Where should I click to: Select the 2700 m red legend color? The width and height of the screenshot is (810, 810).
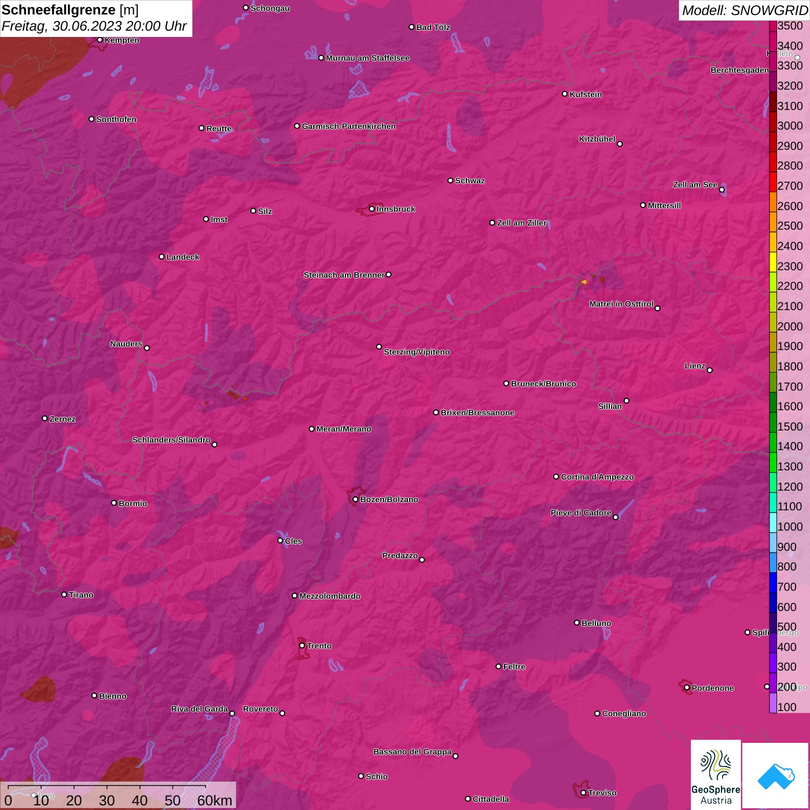click(773, 182)
